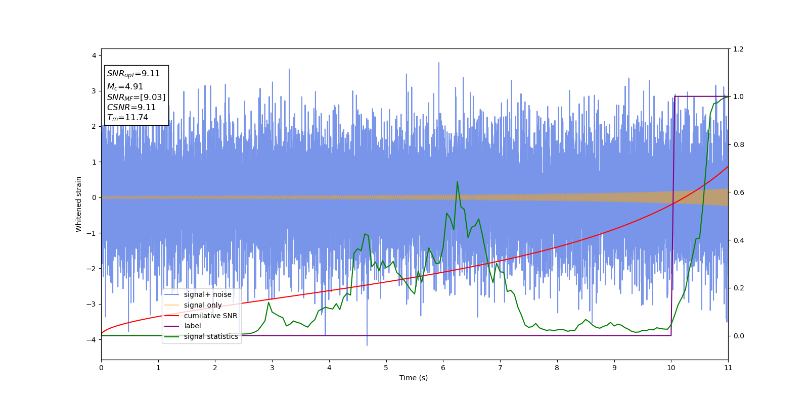Click x-axis tick label 6
Image resolution: width=809 pixels, height=404 pixels.
coord(443,368)
